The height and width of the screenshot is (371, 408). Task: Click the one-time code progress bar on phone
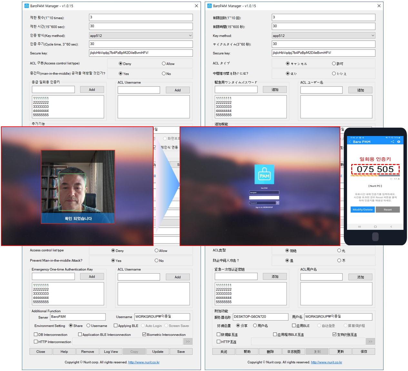375,176
